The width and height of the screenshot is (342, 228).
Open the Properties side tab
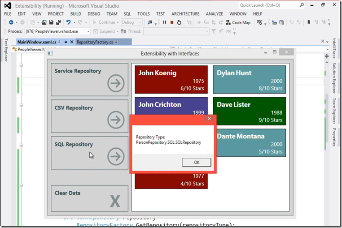334,137
